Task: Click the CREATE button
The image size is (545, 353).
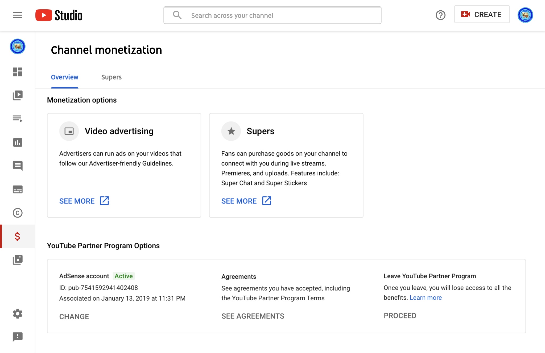Action: 482,15
